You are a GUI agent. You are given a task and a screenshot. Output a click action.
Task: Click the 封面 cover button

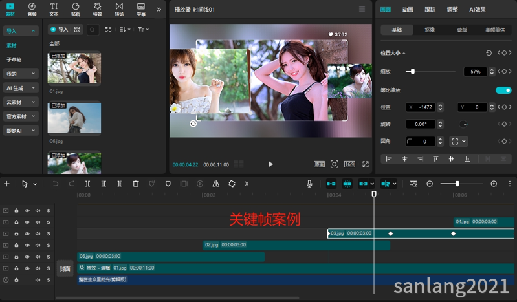tap(65, 269)
